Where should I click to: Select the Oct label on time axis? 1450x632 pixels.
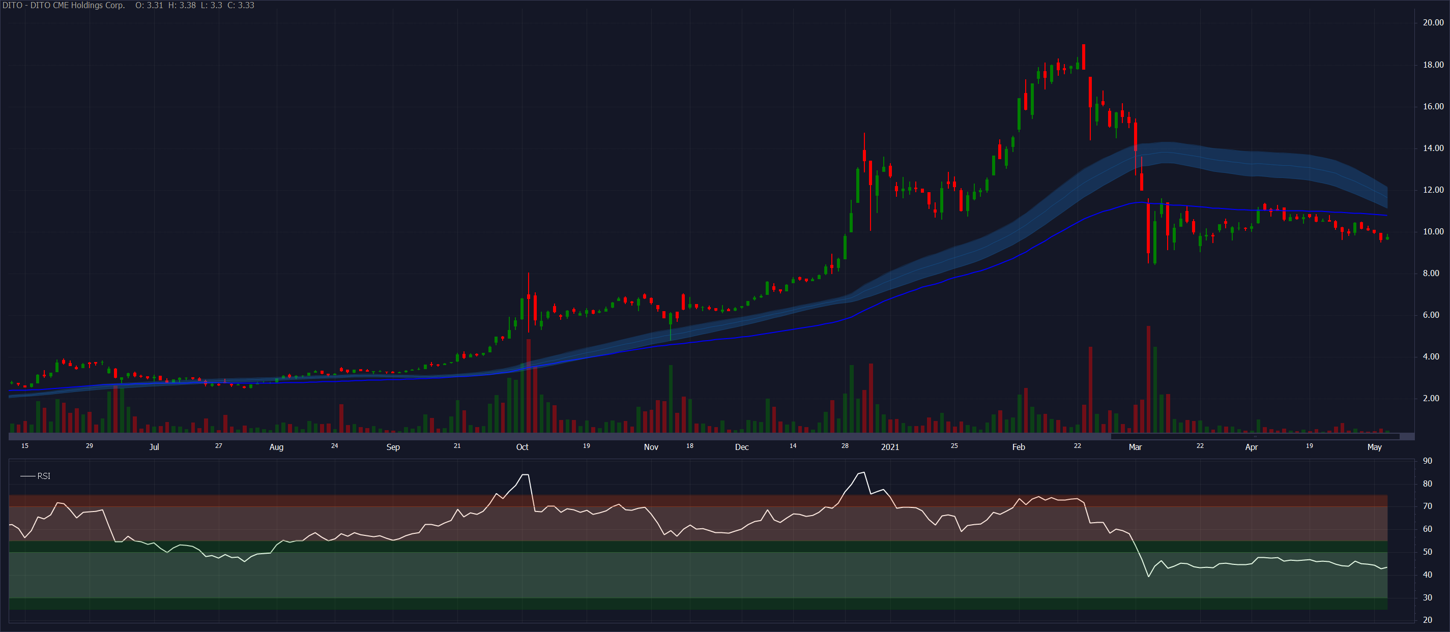[x=522, y=447]
